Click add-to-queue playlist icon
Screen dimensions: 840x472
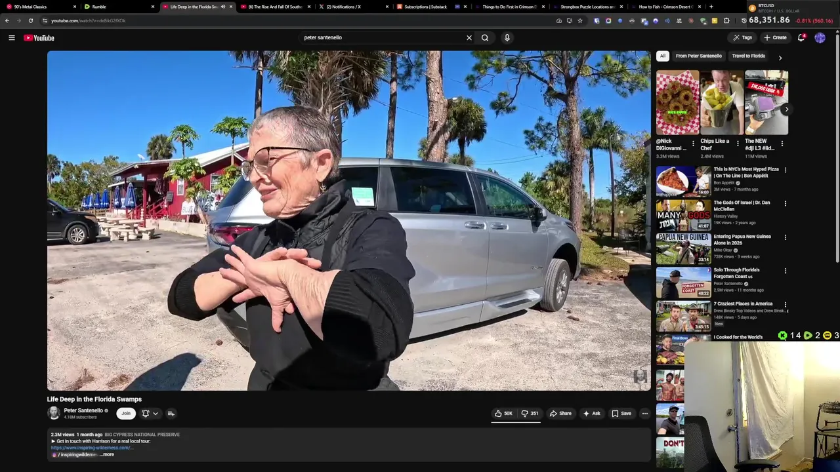pyautogui.click(x=171, y=414)
